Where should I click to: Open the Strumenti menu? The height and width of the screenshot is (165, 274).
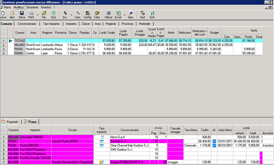(33, 7)
